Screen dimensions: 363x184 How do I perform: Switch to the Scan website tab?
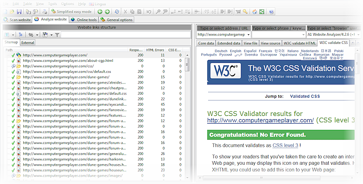pos(17,20)
